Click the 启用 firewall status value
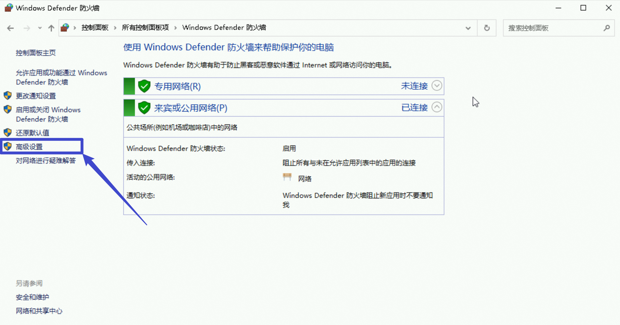The width and height of the screenshot is (620, 325). [x=289, y=148]
